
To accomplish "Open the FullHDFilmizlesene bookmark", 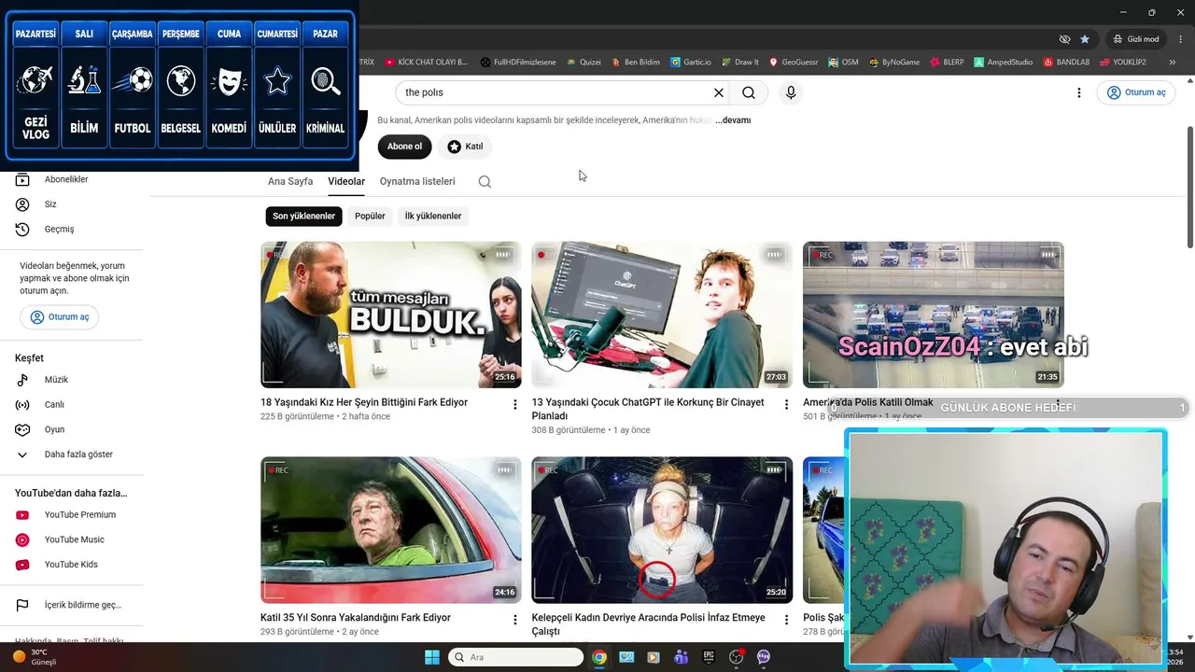I will click(518, 63).
